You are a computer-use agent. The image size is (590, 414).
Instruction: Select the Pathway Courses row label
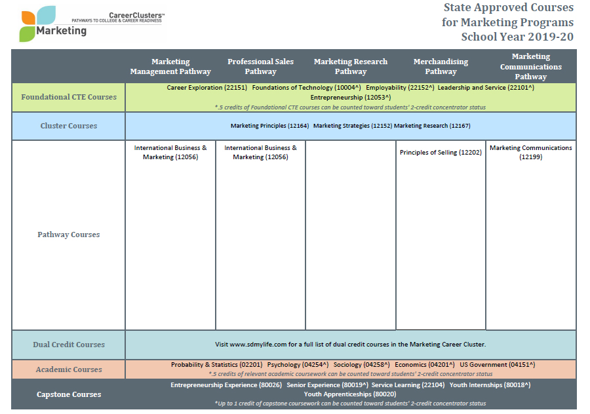tap(69, 235)
